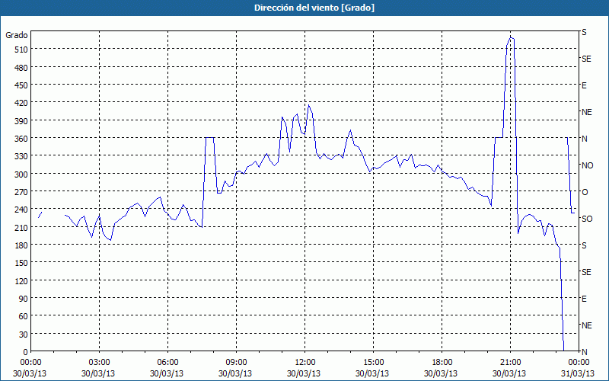Pick the 30 degree axis label
Viewport: 609px width, 381px height.
click(x=24, y=335)
